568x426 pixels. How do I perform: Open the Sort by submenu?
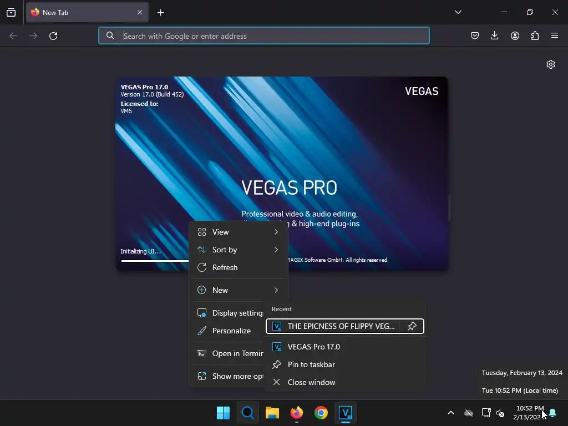tap(239, 250)
